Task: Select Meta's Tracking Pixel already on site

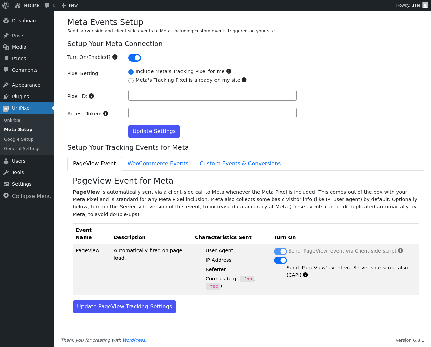Action: pyautogui.click(x=131, y=80)
